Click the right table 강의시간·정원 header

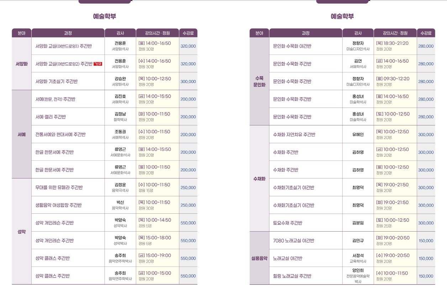(x=395, y=33)
